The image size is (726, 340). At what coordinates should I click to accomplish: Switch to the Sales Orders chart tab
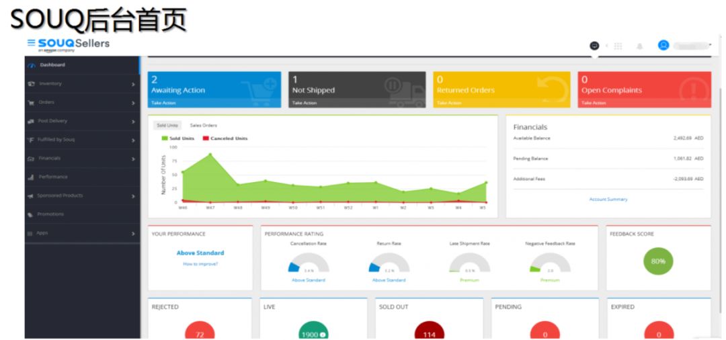point(203,126)
